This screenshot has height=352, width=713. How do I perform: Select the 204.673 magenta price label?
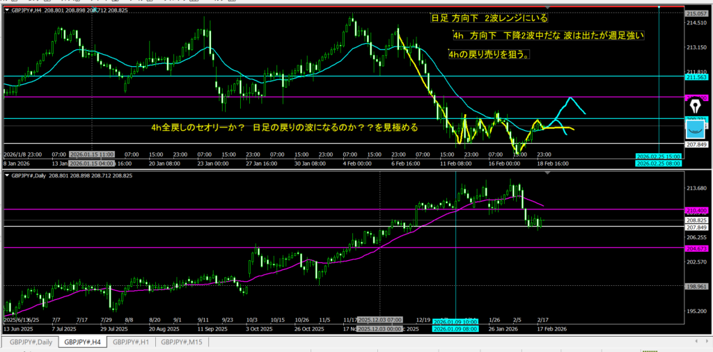[696, 248]
